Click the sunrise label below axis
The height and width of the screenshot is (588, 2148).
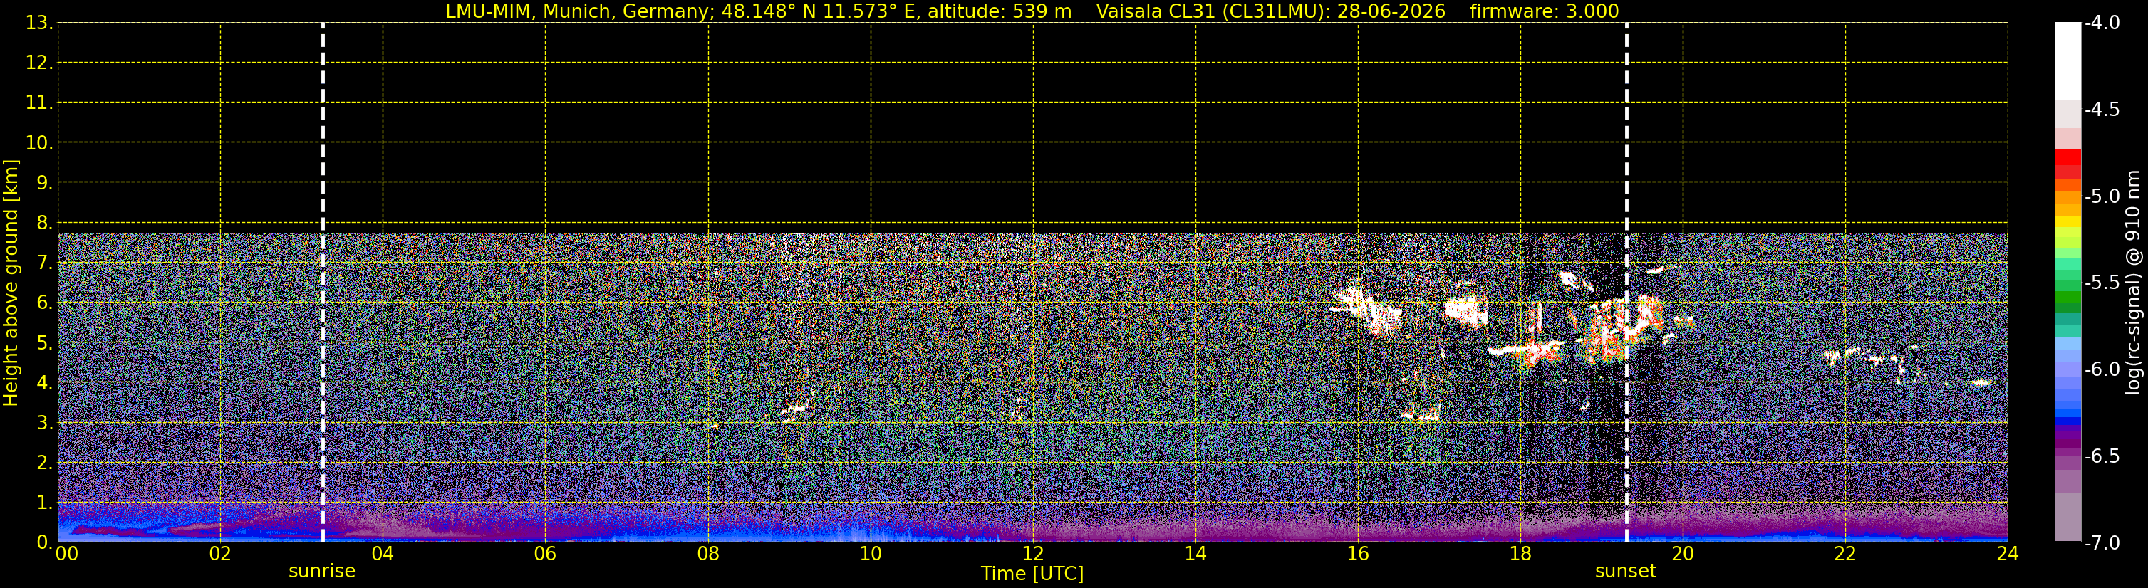[x=322, y=572]
